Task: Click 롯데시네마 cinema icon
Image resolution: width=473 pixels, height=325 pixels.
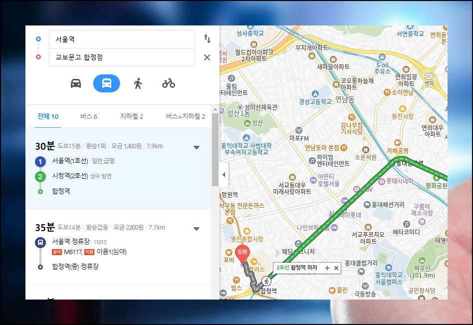Action: (382, 181)
